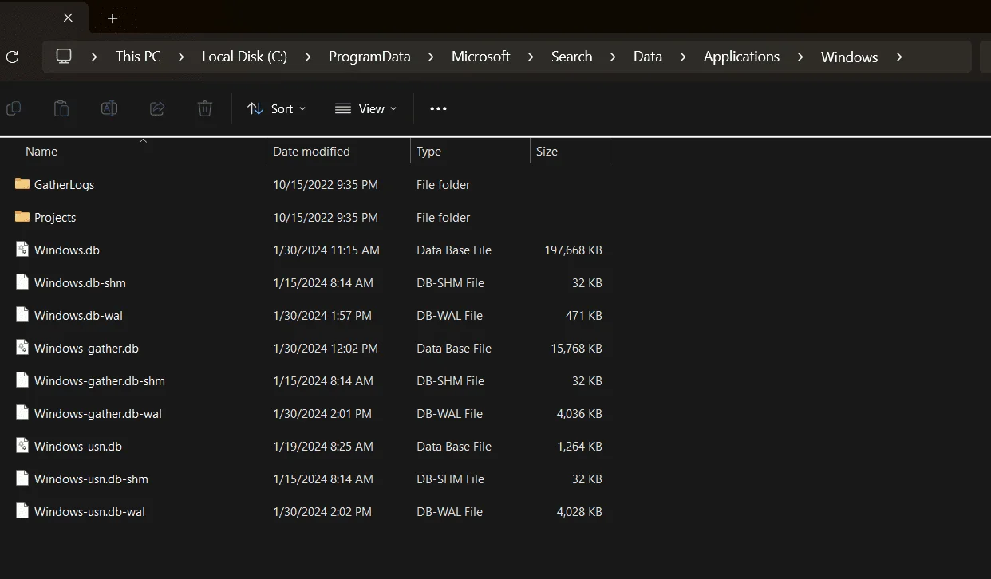Click the Rename toolbar icon
The width and height of the screenshot is (991, 579).
109,108
